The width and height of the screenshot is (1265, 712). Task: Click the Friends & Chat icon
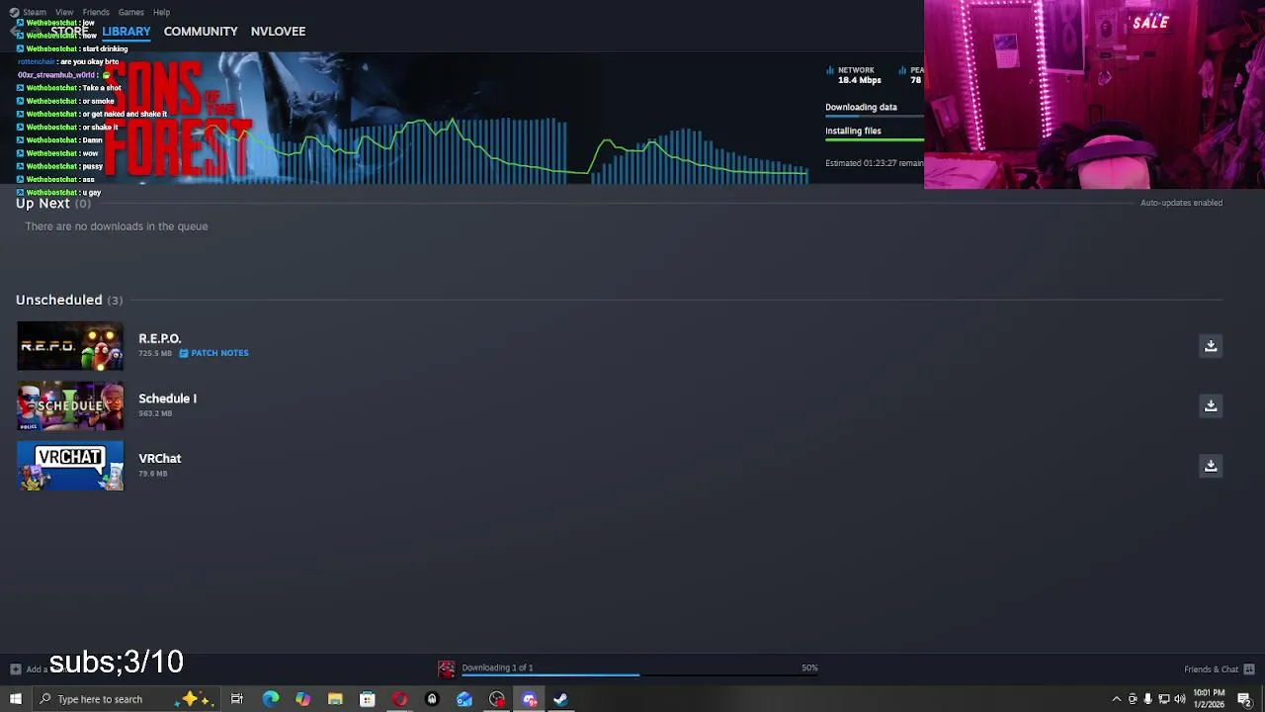coord(1249,669)
